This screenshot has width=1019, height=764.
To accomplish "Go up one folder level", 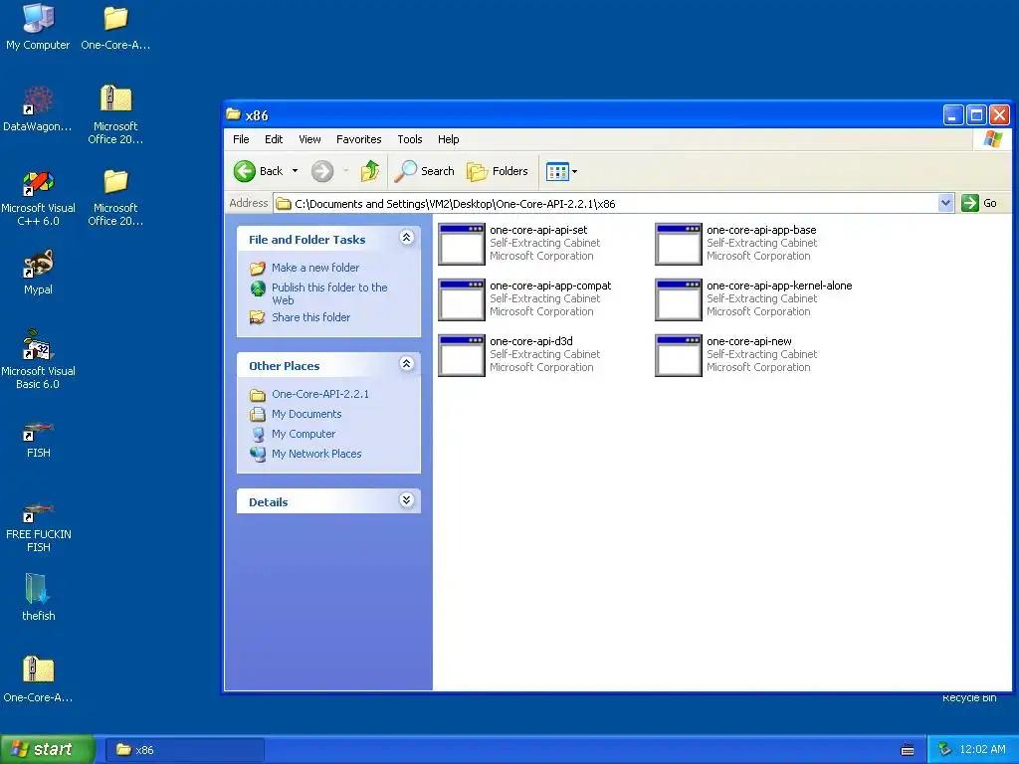I will (x=370, y=171).
